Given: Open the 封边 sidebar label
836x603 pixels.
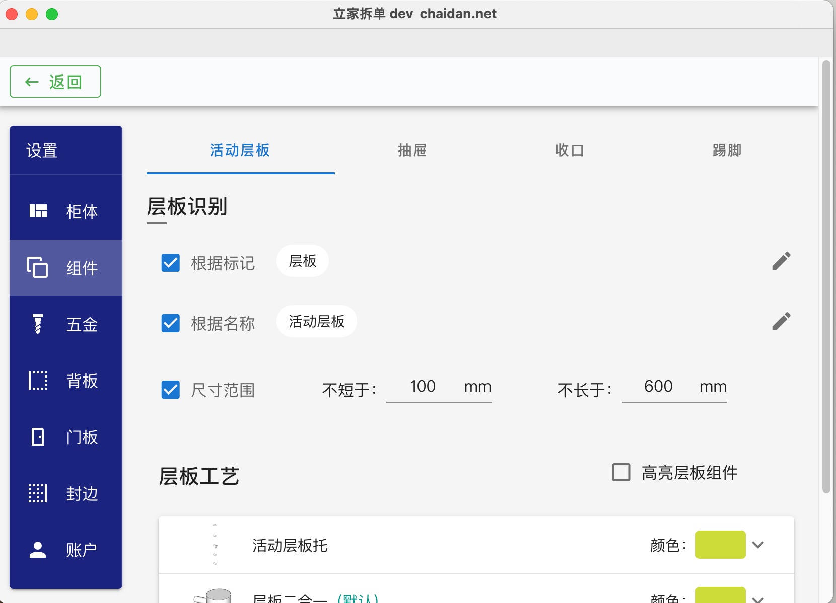Looking at the screenshot, I should click(82, 493).
